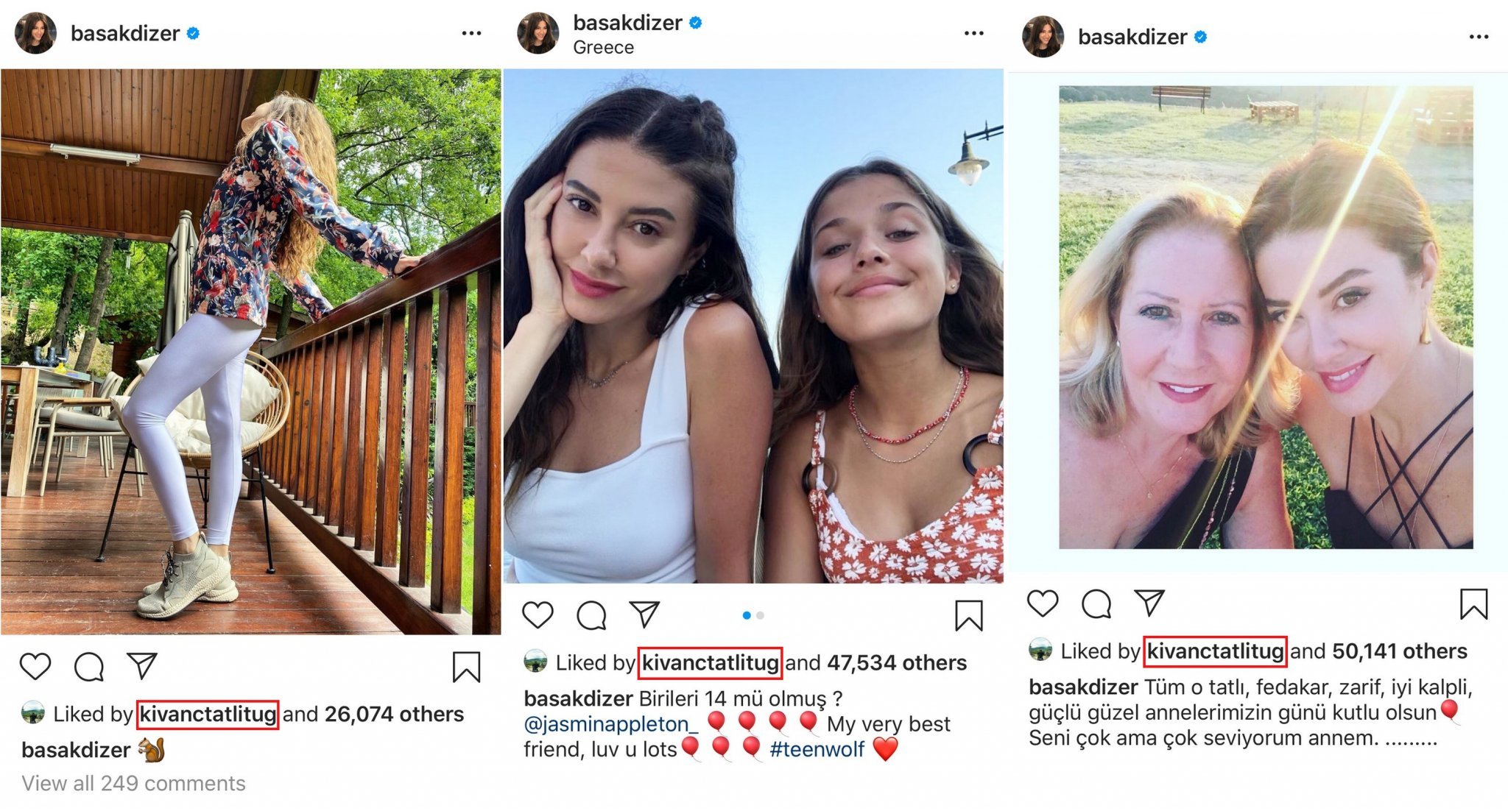The image size is (1508, 811).
Task: Open the #teenwolf hashtag
Action: pyautogui.click(x=817, y=749)
